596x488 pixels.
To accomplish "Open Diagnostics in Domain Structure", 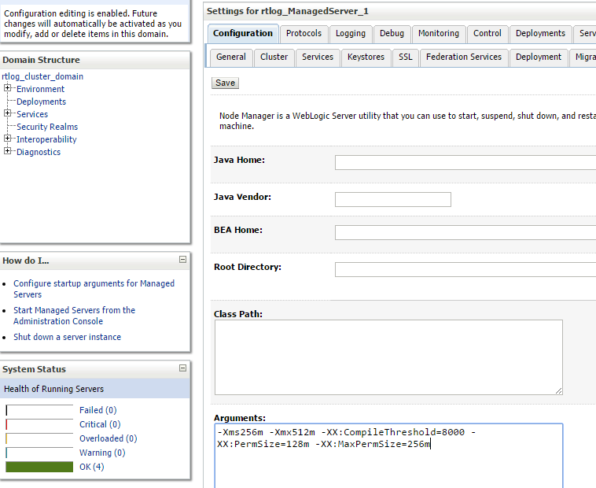I will [39, 152].
